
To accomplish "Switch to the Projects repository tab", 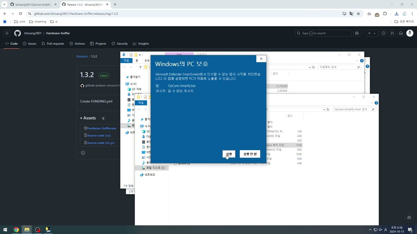I will (x=98, y=44).
